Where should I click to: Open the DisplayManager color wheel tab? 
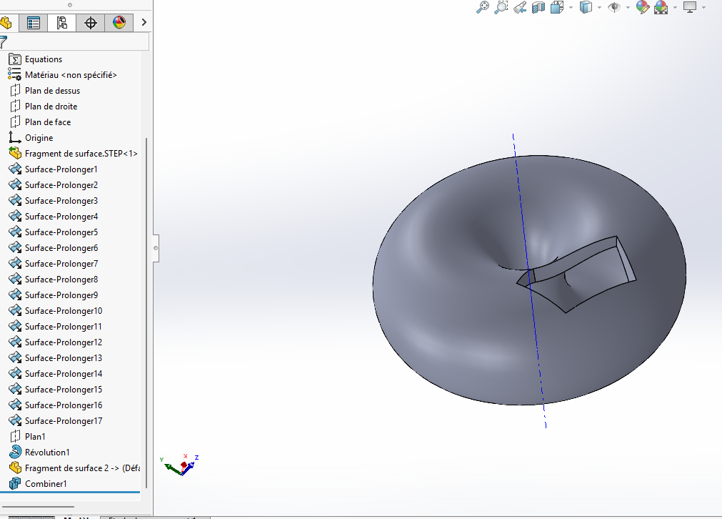click(x=119, y=23)
